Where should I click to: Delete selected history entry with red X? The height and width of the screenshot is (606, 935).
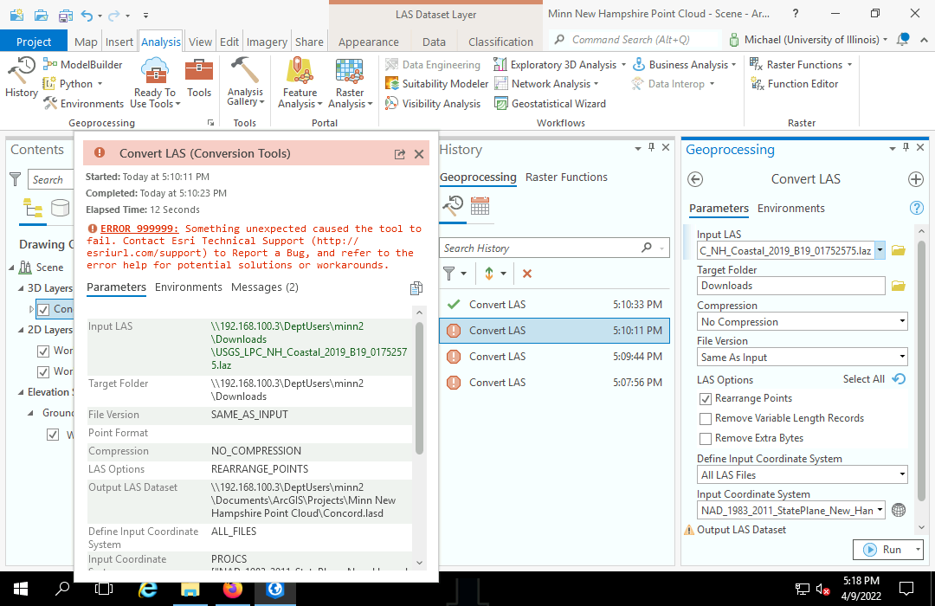(527, 274)
